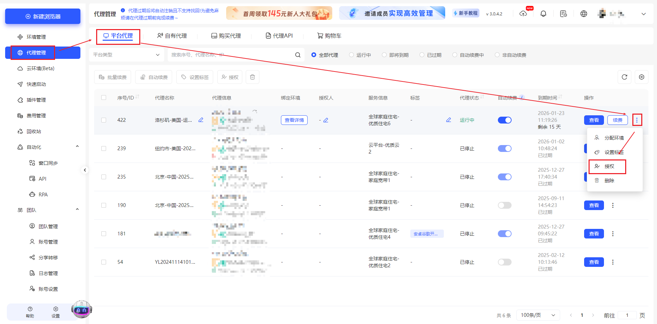
Task: Check the select-all checkbox in the table header
Action: pos(104,98)
